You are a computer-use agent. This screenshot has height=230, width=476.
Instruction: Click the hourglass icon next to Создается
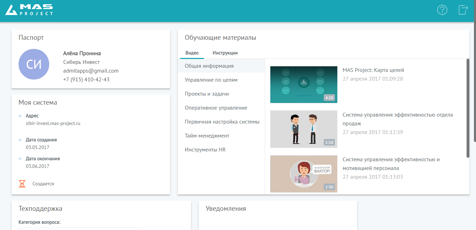[22, 183]
